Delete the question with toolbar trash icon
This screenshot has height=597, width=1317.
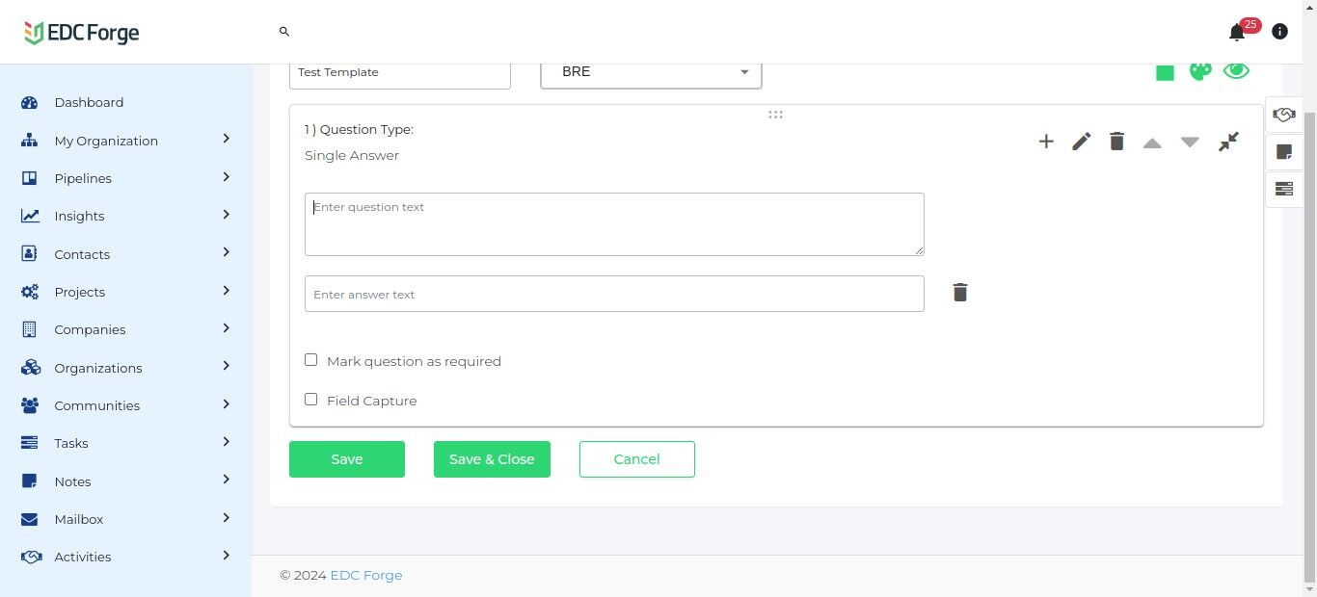tap(1116, 142)
